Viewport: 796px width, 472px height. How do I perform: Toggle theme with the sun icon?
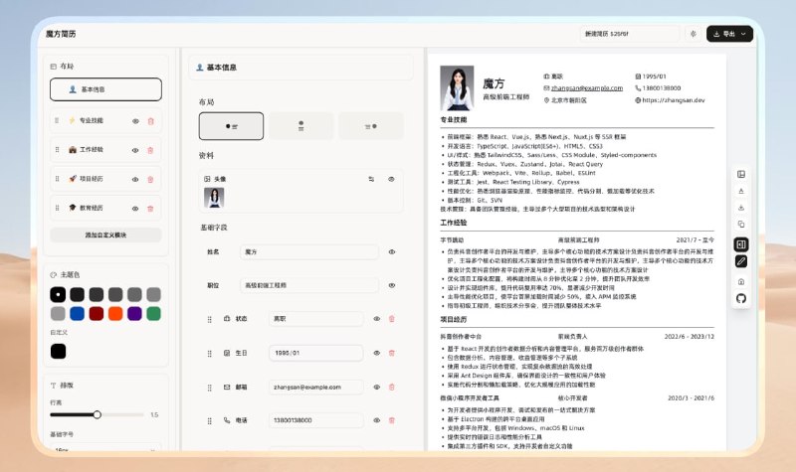coord(694,34)
